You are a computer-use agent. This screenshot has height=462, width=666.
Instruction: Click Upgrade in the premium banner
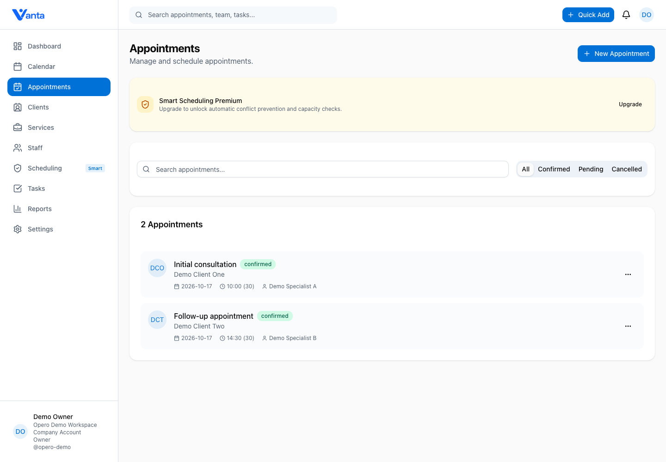(630, 104)
